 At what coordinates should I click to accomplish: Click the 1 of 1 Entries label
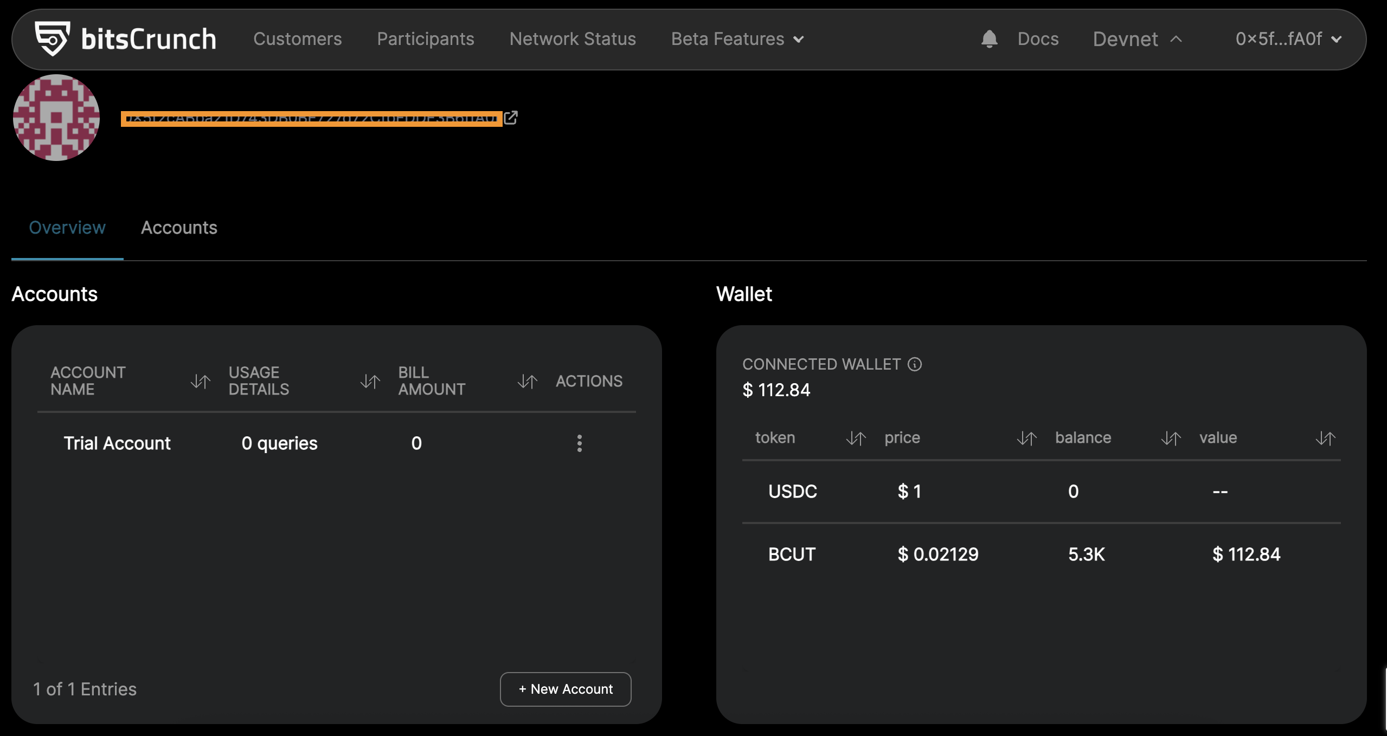pos(85,689)
